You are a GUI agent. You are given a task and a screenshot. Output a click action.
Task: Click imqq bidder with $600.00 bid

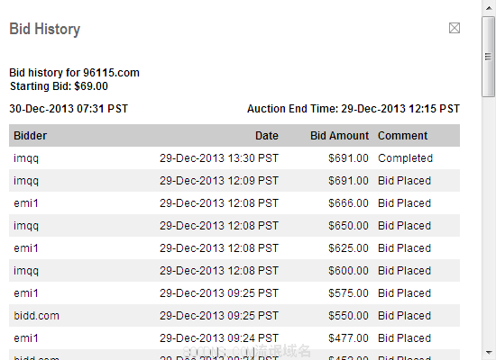tap(26, 271)
